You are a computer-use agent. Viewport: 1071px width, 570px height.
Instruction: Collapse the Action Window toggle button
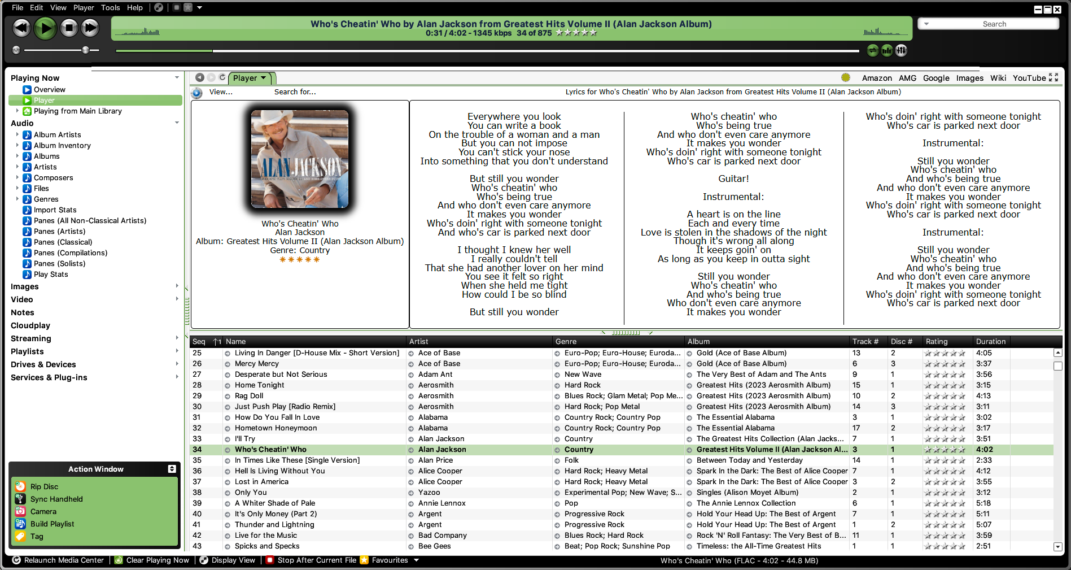coord(172,469)
